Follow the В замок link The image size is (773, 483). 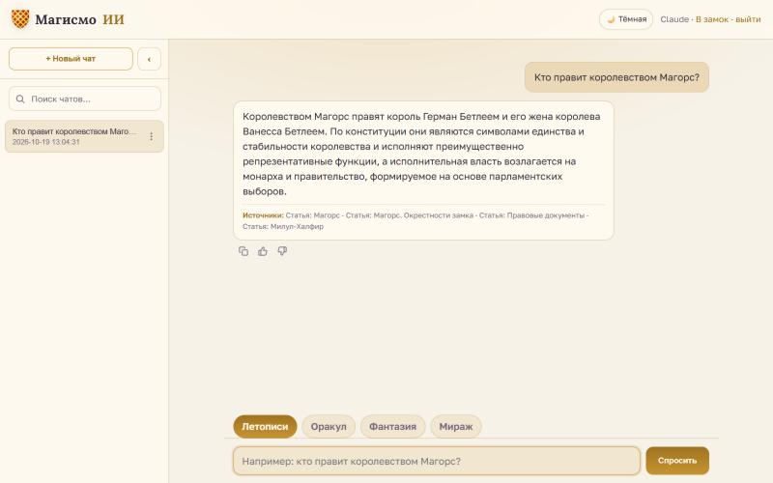pyautogui.click(x=712, y=19)
